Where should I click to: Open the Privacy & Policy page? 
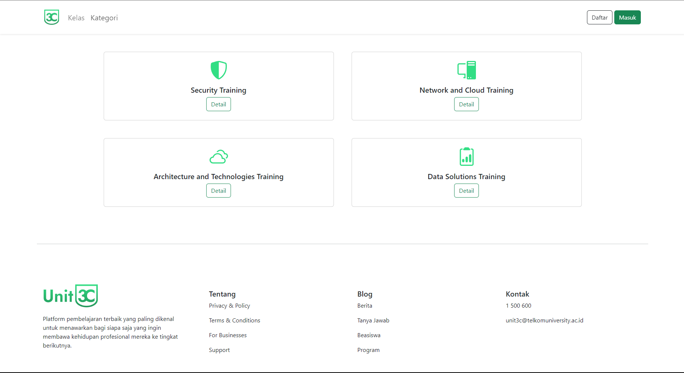[x=229, y=305]
